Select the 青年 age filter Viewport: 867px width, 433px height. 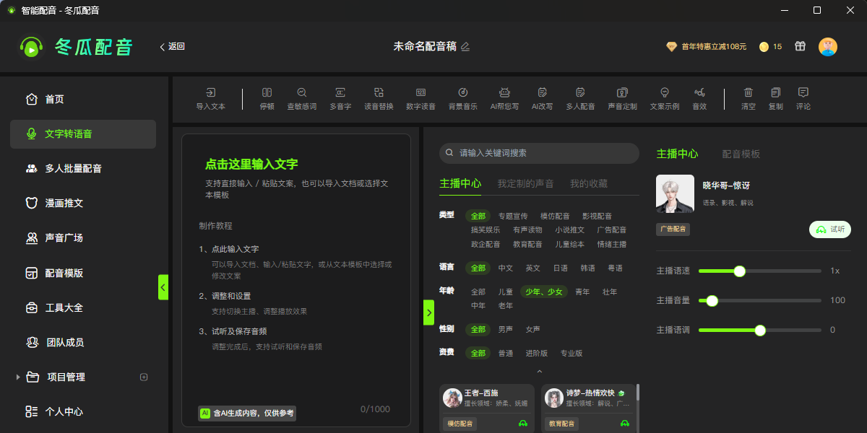(582, 292)
